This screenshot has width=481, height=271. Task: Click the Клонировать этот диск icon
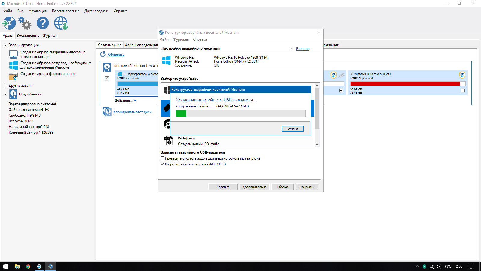(107, 112)
